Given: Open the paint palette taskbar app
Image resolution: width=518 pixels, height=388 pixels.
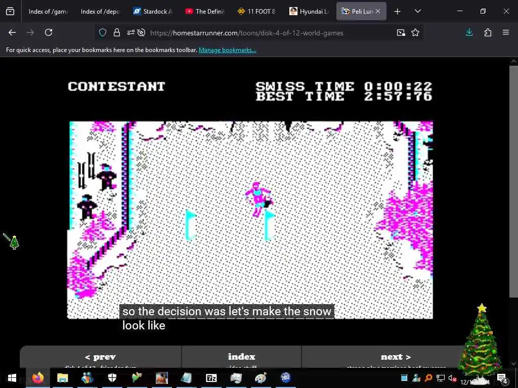Looking at the screenshot, I should pyautogui.click(x=261, y=378).
